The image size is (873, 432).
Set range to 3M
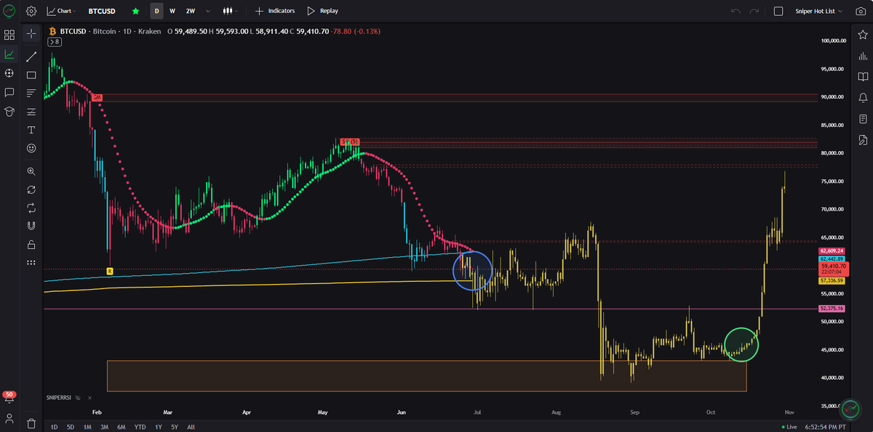coord(104,427)
